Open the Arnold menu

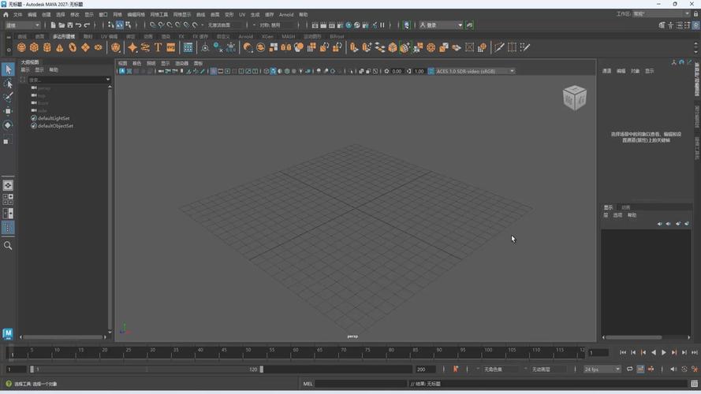(286, 15)
